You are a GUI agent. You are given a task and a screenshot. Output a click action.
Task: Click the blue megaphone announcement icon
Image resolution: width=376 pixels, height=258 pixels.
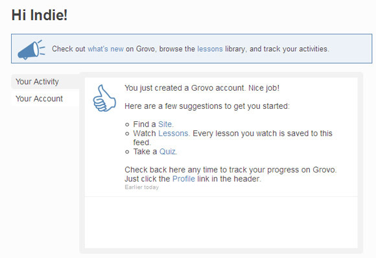click(x=31, y=50)
